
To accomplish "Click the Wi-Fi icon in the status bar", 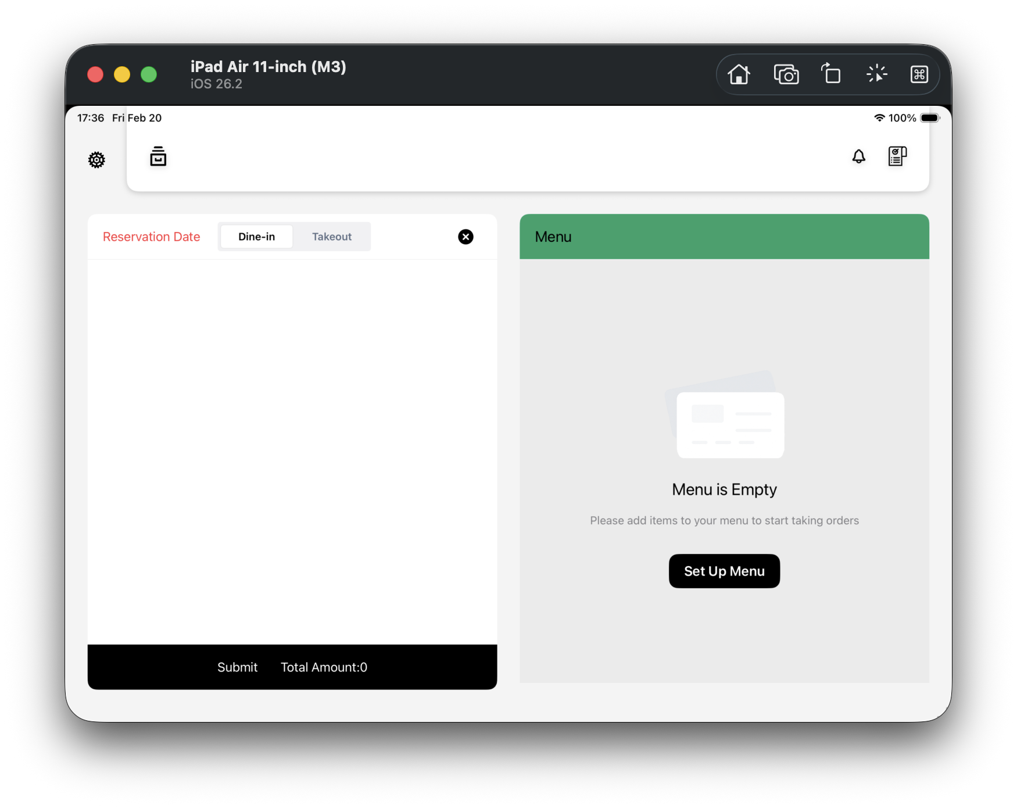I will coord(879,117).
